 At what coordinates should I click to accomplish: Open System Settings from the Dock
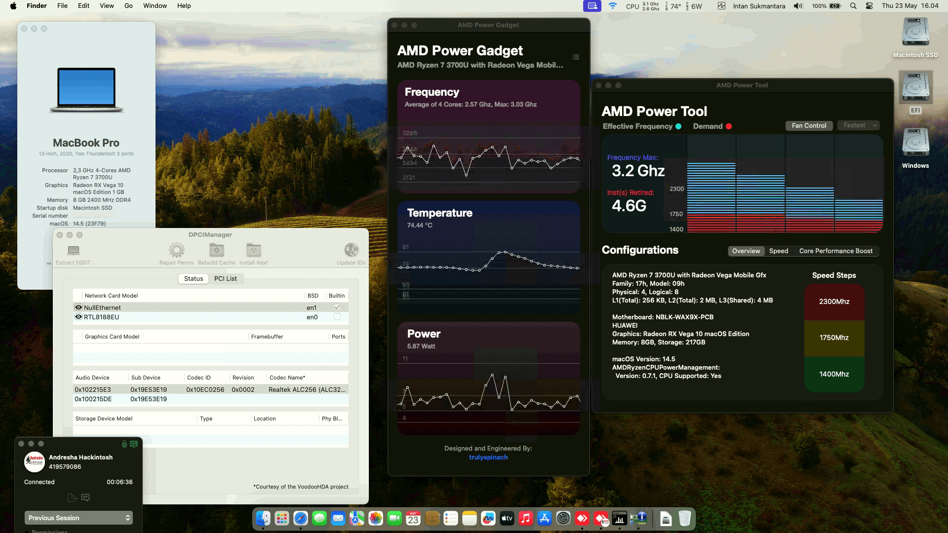tap(563, 519)
